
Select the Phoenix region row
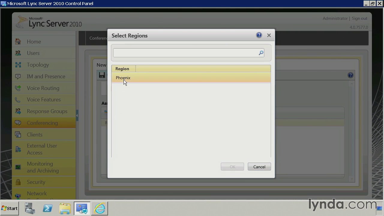191,78
